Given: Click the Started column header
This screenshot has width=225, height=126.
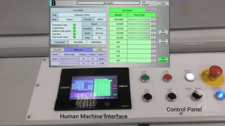Looking at the screenshot, I should [x=118, y=15].
